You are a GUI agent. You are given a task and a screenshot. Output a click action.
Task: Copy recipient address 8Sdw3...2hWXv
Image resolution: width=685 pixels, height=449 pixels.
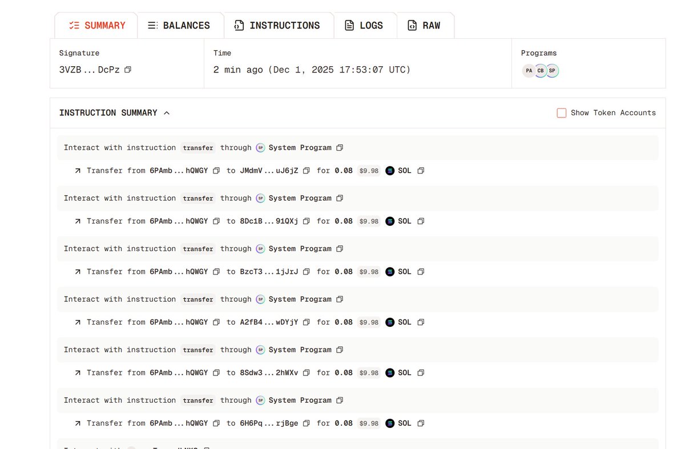(x=307, y=373)
